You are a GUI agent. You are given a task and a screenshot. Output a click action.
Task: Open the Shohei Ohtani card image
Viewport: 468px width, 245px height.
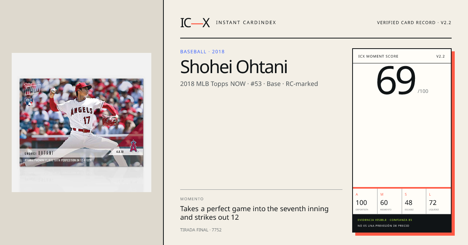[x=82, y=122]
